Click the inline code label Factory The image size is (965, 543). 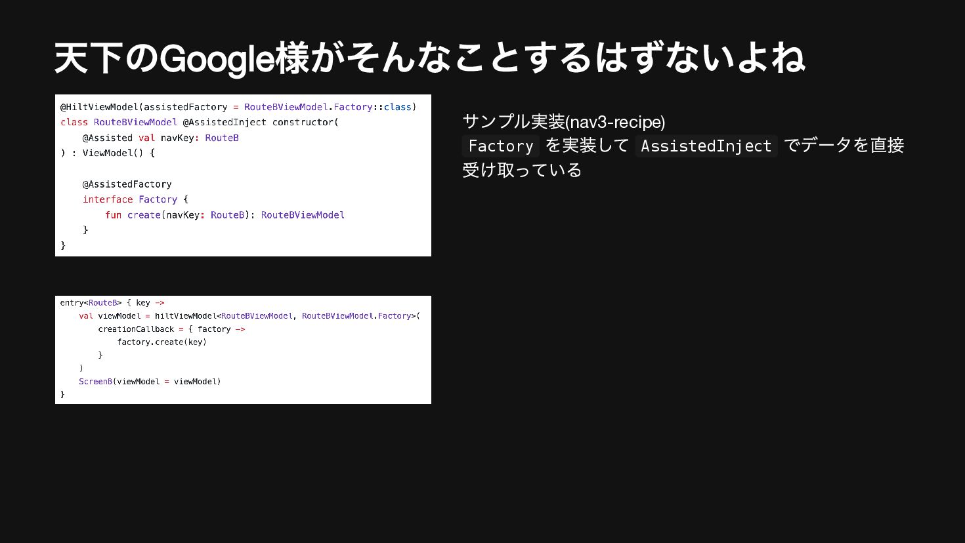pyautogui.click(x=501, y=146)
